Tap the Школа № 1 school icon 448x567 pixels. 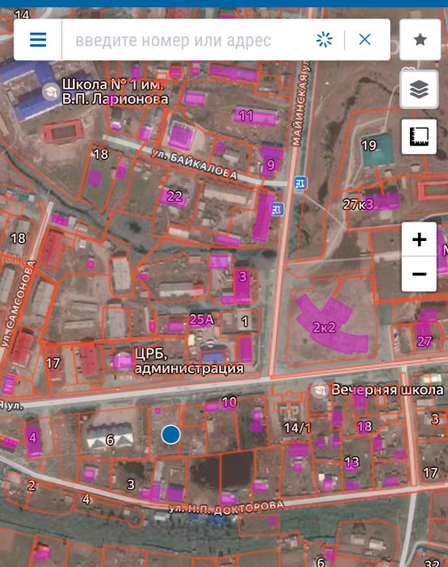tap(51, 92)
